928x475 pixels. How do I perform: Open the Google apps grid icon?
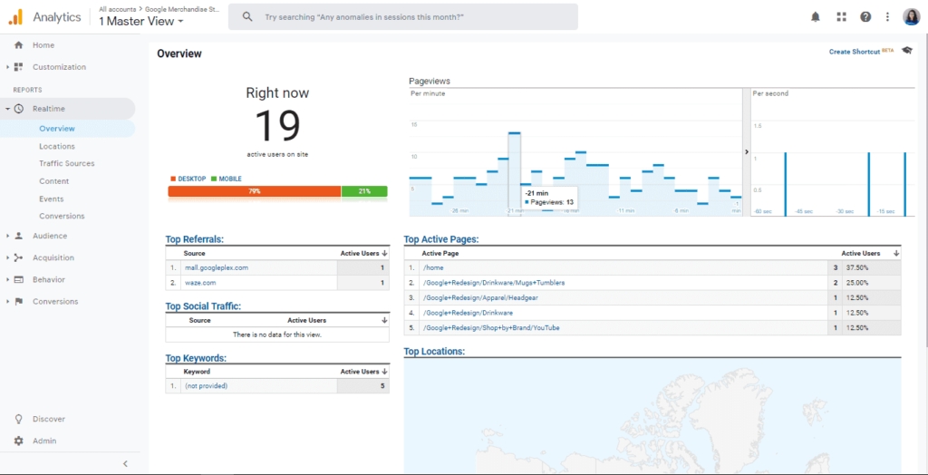tap(841, 17)
